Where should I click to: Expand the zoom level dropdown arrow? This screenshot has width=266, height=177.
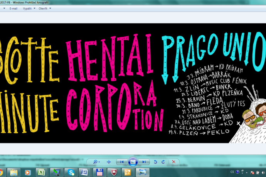99,162
